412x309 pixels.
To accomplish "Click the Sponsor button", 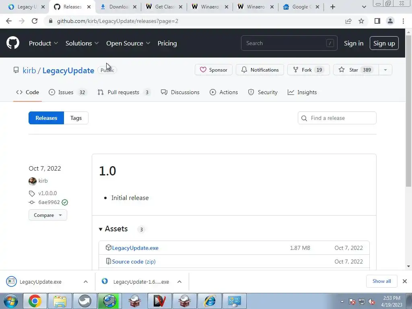I will coord(214,70).
